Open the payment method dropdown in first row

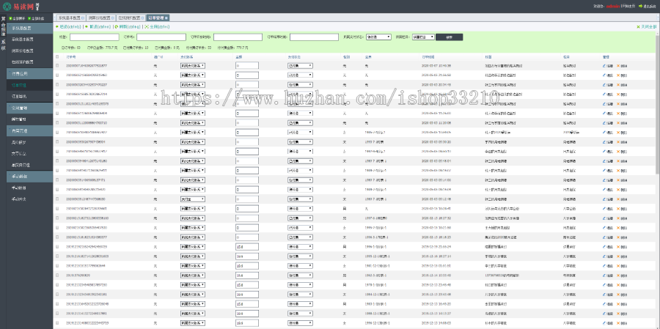(192, 65)
